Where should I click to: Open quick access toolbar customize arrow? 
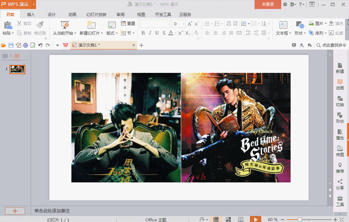point(57,45)
